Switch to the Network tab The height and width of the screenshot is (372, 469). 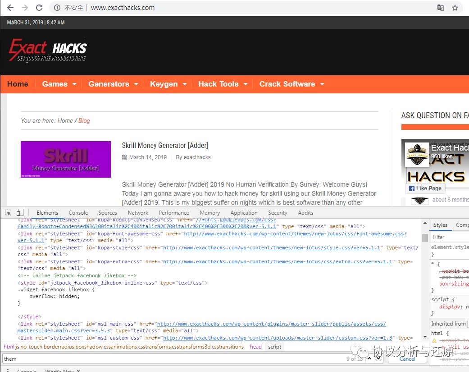pyautogui.click(x=138, y=213)
